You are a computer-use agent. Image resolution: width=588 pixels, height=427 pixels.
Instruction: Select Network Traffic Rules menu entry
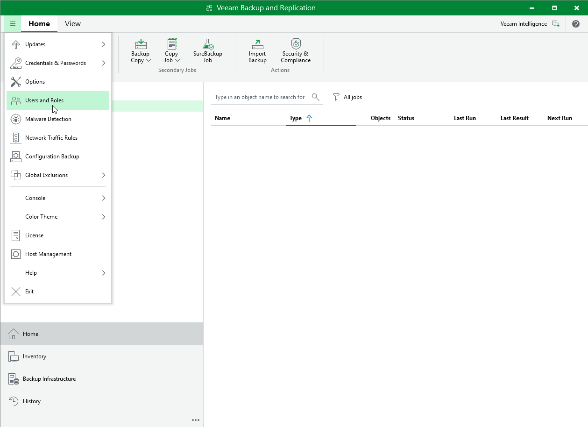pos(58,138)
